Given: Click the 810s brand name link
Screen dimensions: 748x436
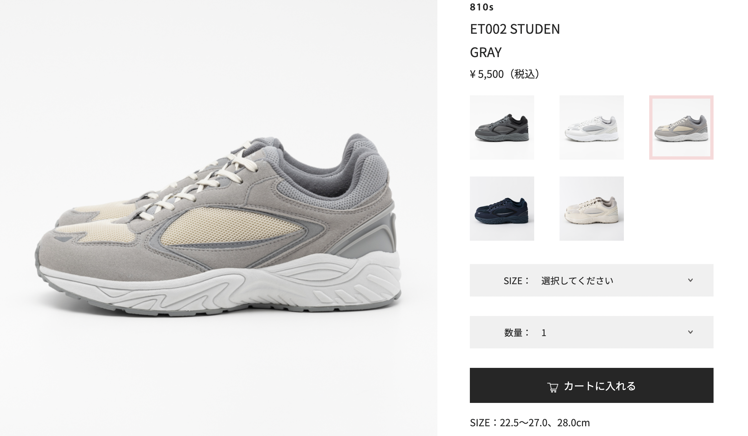Looking at the screenshot, I should (x=482, y=7).
